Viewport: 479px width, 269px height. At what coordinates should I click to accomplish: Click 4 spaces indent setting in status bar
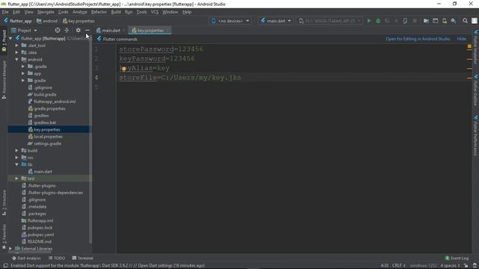tap(450, 266)
